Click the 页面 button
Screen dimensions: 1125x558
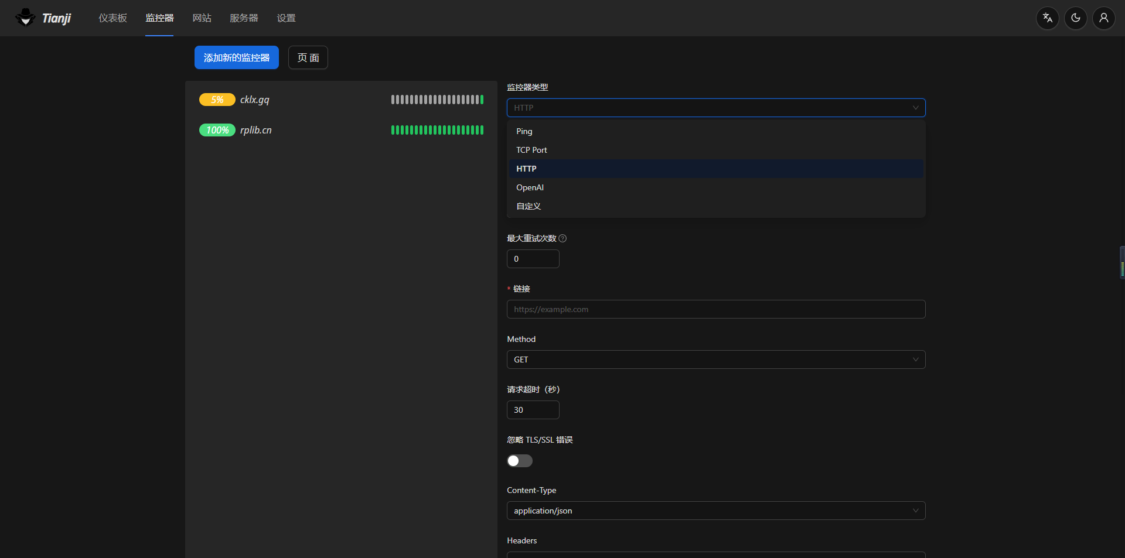tap(308, 57)
